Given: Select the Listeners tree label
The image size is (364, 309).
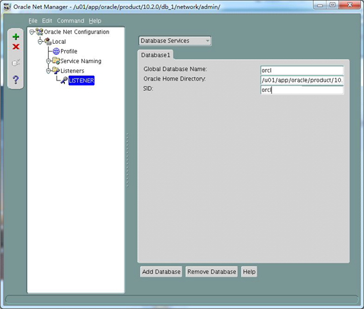Looking at the screenshot, I should pos(72,71).
